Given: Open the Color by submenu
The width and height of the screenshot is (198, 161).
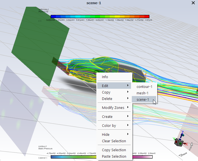Looking at the screenshot, I should pyautogui.click(x=114, y=125).
